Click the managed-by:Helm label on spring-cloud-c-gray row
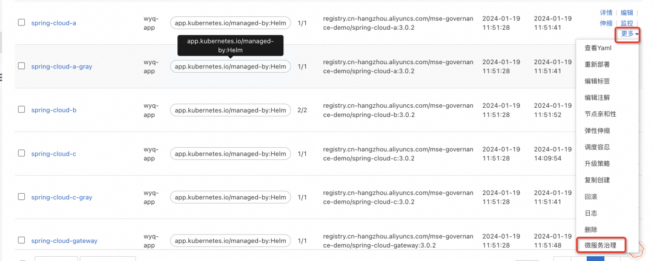Viewport: 654px width, 261px height. [x=230, y=197]
